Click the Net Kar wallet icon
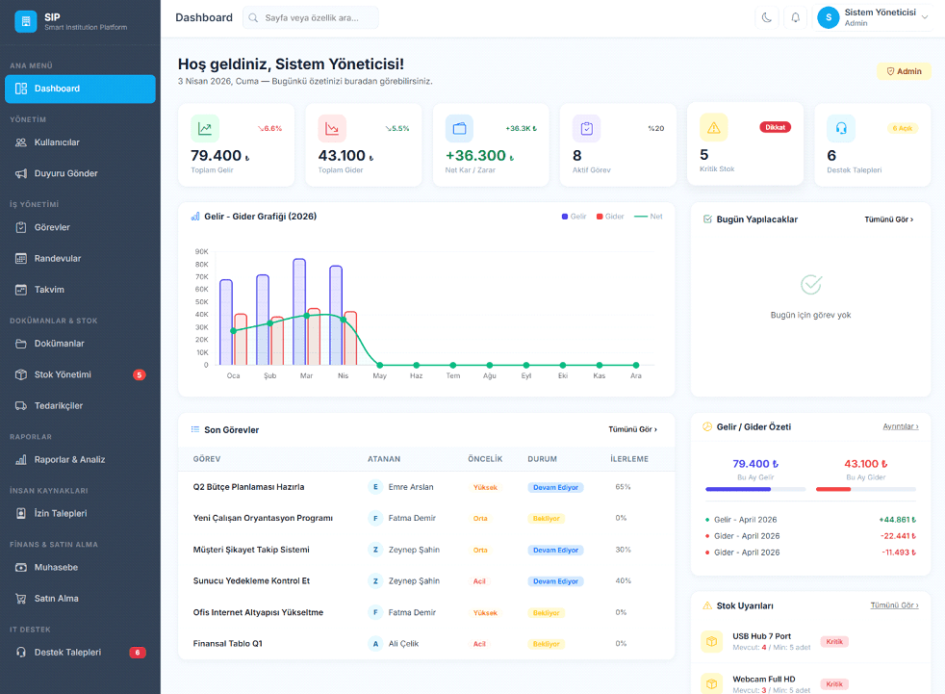The width and height of the screenshot is (945, 694). coord(459,128)
